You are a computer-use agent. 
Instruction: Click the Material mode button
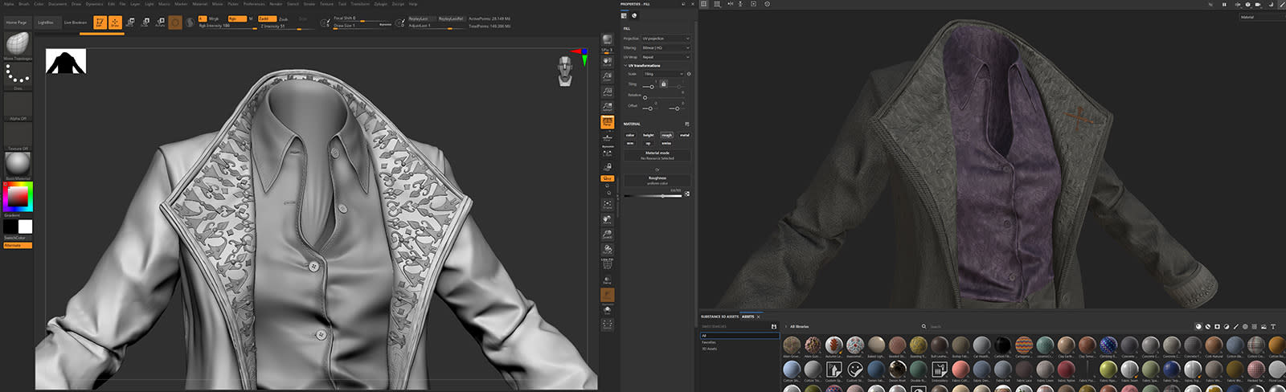point(657,155)
